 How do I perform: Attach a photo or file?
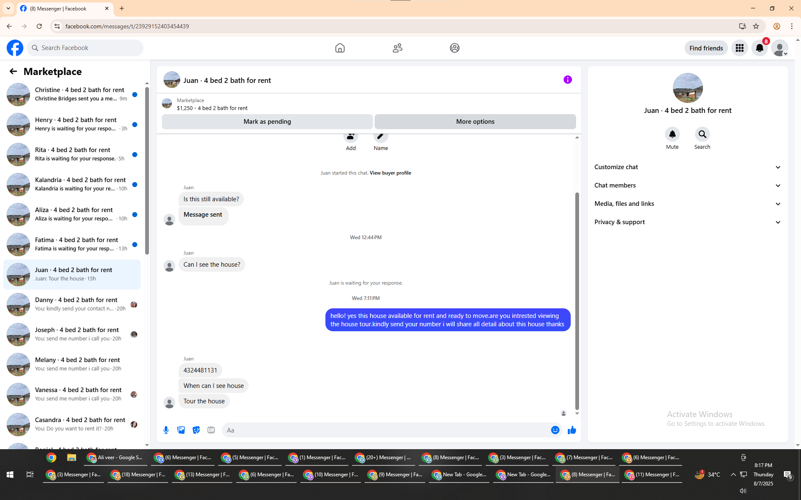point(181,430)
